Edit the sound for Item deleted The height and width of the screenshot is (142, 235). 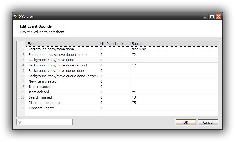pos(134,92)
